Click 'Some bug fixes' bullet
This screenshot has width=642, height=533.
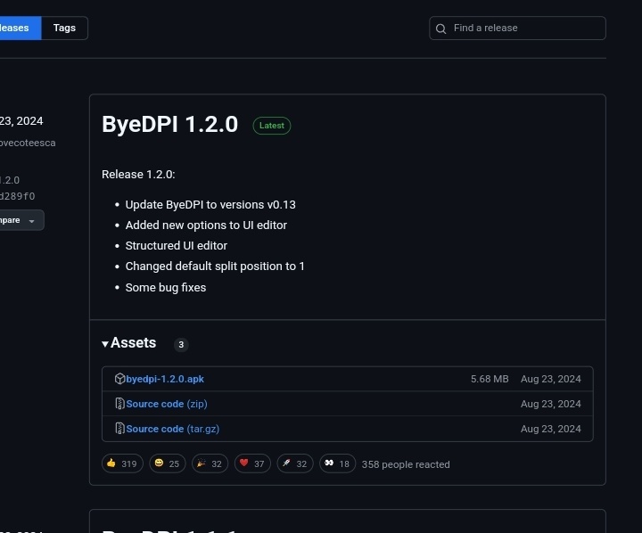(166, 287)
